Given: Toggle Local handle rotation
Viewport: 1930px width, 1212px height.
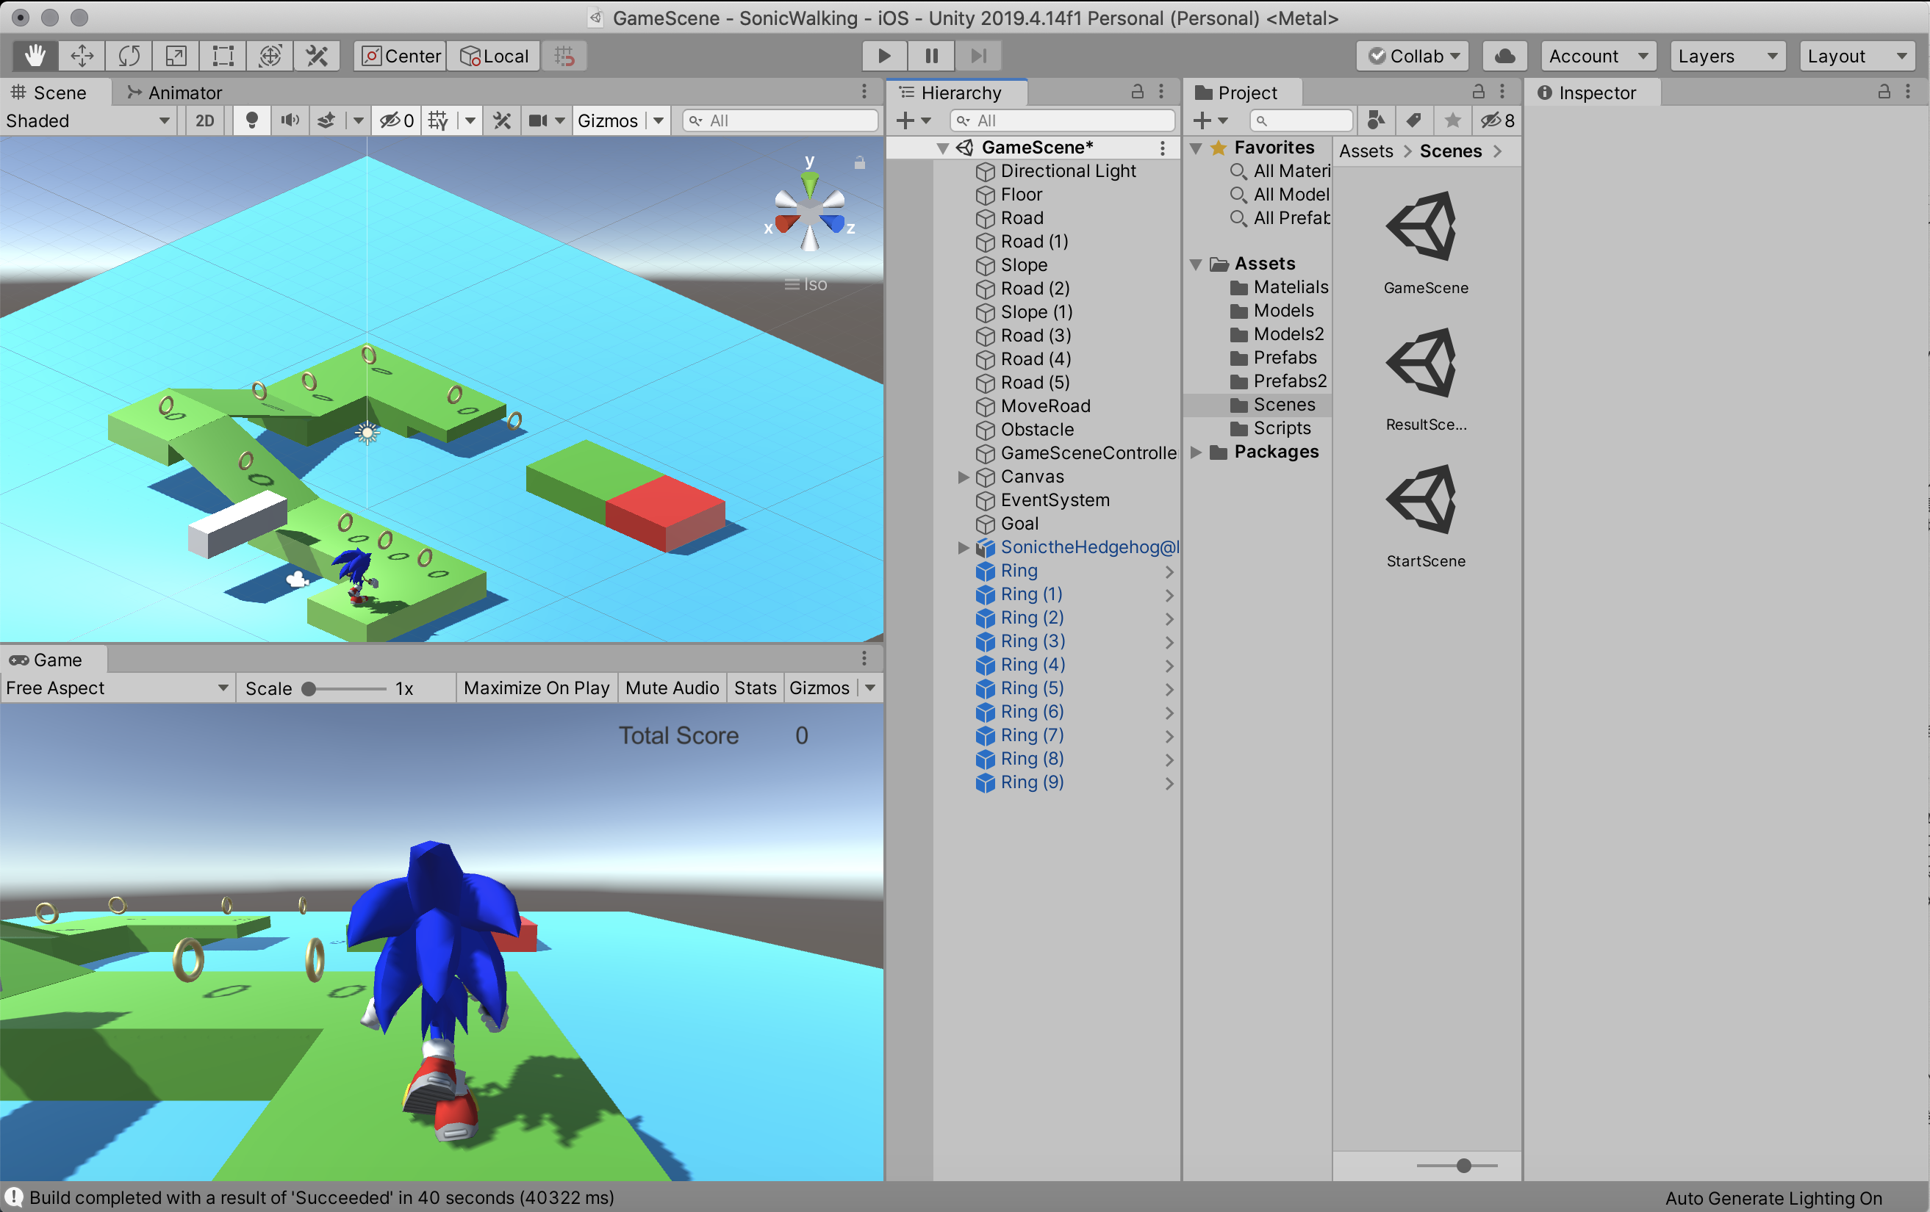Looking at the screenshot, I should tap(494, 56).
